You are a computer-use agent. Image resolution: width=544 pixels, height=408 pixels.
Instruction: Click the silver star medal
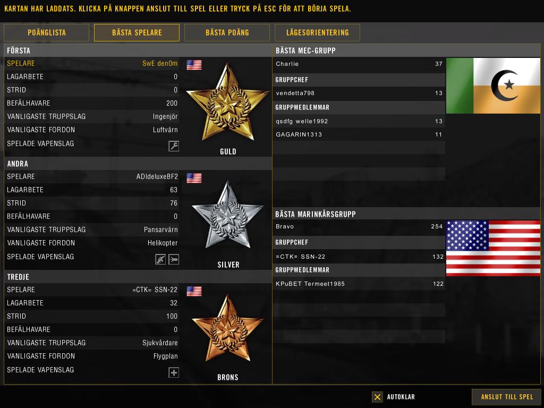coord(227,215)
